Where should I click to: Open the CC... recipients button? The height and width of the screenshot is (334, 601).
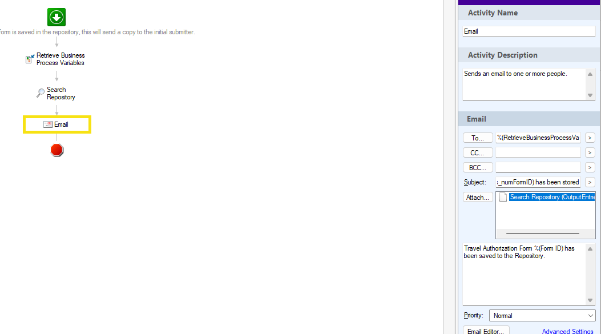(478, 152)
